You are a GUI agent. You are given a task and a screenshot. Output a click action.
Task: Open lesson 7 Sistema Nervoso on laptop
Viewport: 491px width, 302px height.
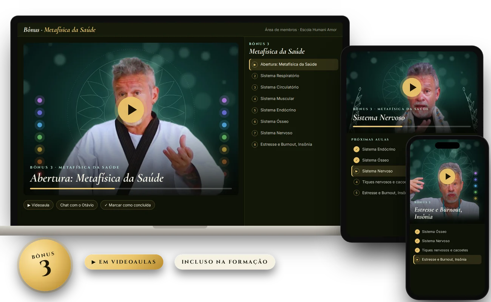pos(293,133)
